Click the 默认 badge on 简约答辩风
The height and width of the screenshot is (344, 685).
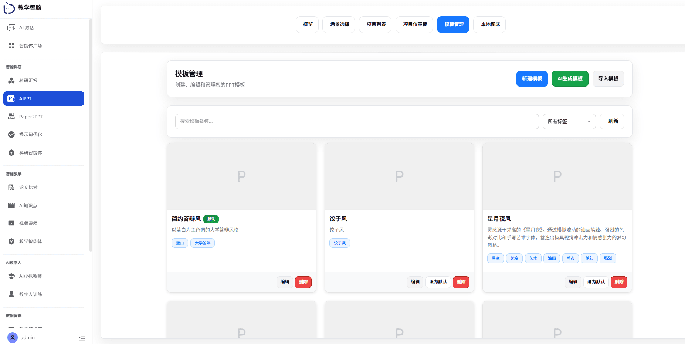point(211,219)
